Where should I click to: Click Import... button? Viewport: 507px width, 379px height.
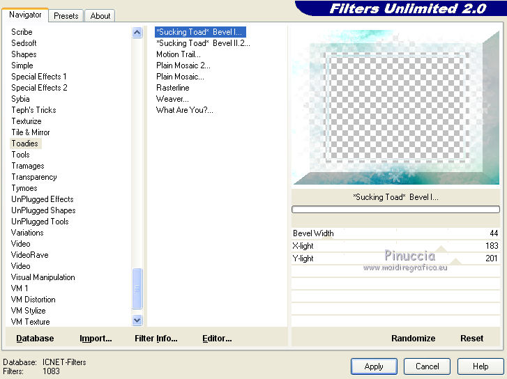pos(96,339)
